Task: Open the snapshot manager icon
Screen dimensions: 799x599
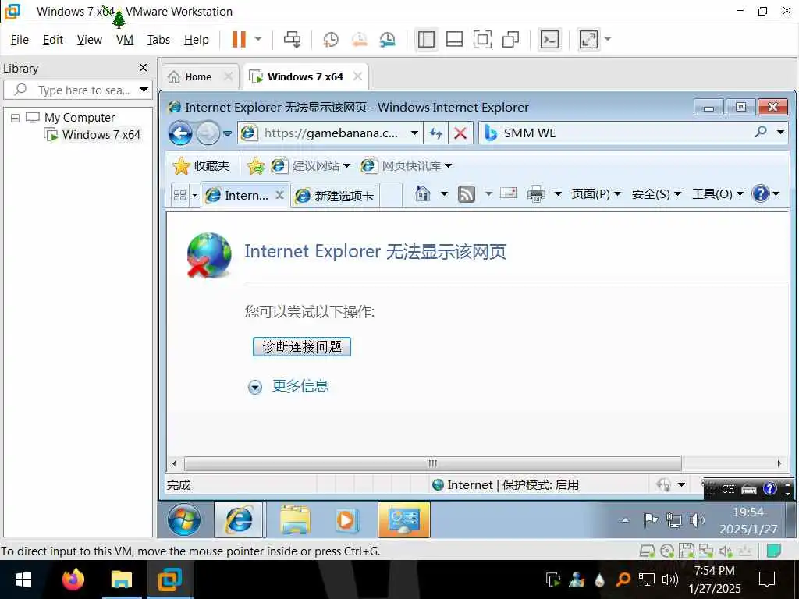Action: point(388,39)
